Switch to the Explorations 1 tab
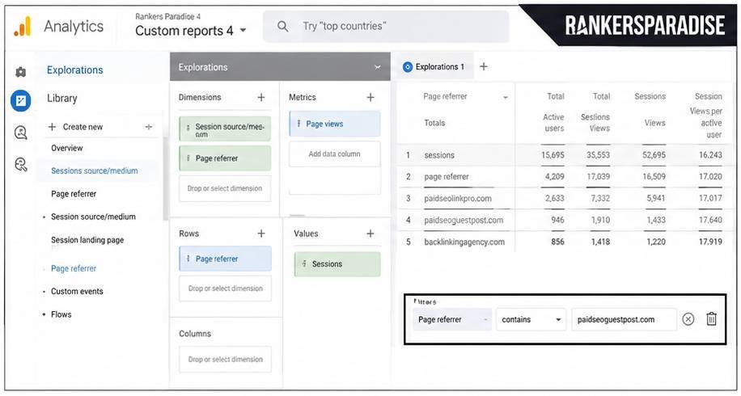Image resolution: width=741 pixels, height=396 pixels. click(434, 67)
